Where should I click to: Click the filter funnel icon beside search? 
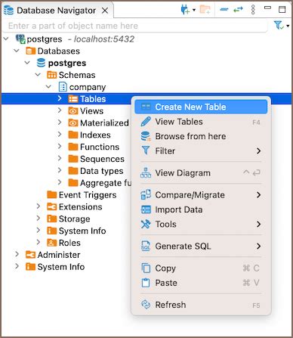coord(279,25)
